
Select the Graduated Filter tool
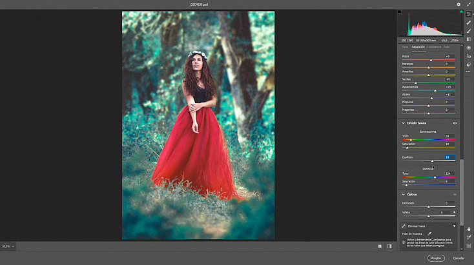pyautogui.click(x=469, y=39)
